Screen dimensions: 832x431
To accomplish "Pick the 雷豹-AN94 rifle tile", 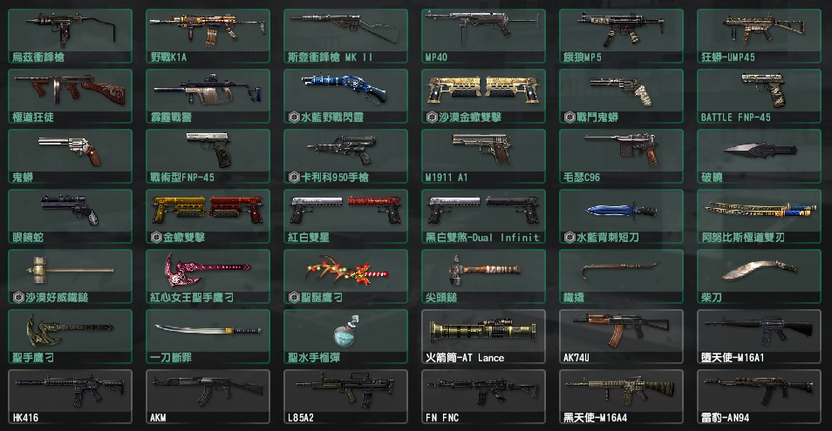I will [759, 396].
